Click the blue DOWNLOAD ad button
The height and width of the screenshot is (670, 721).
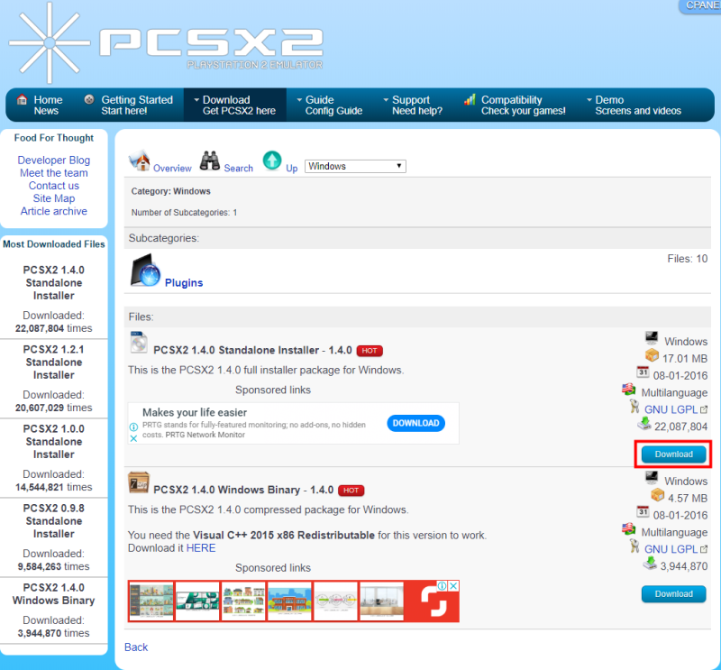(415, 423)
